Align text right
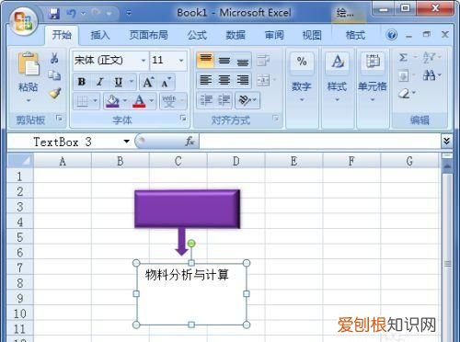This screenshot has height=342, width=460. (243, 81)
